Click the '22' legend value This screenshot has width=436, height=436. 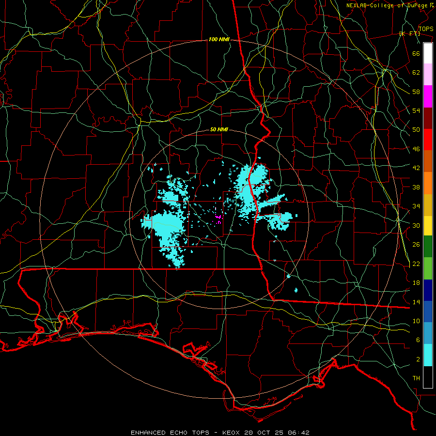pyautogui.click(x=416, y=264)
